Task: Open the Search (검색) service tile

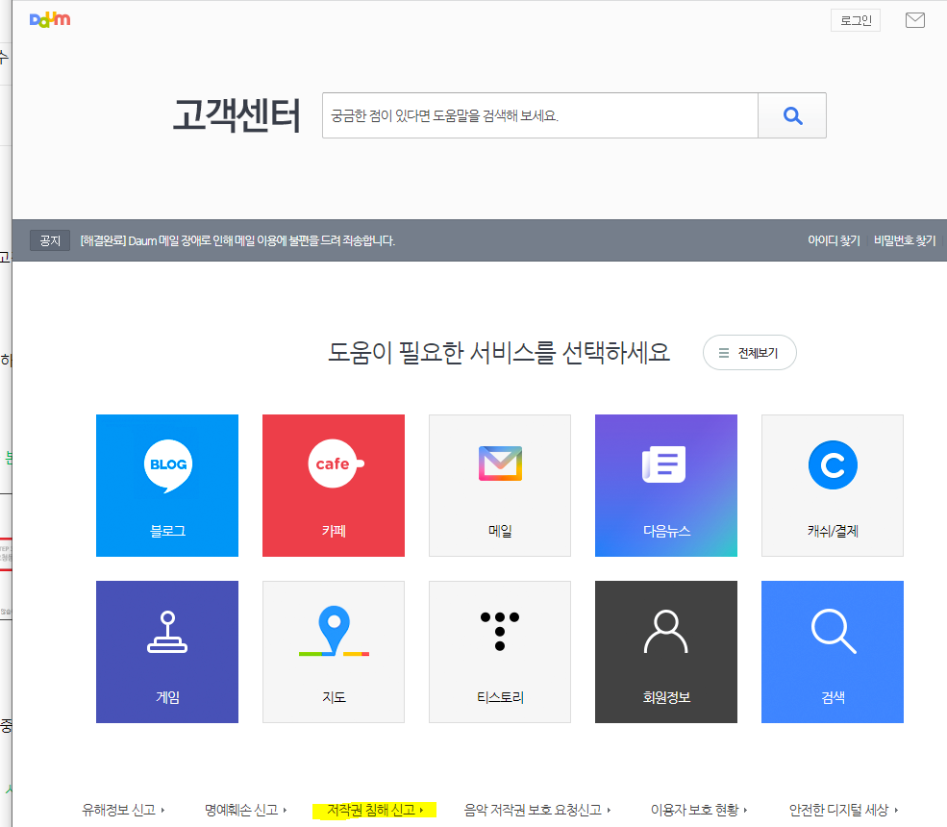Action: click(833, 652)
